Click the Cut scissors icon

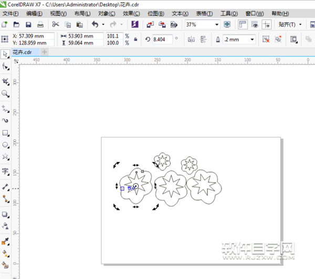tap(55, 25)
